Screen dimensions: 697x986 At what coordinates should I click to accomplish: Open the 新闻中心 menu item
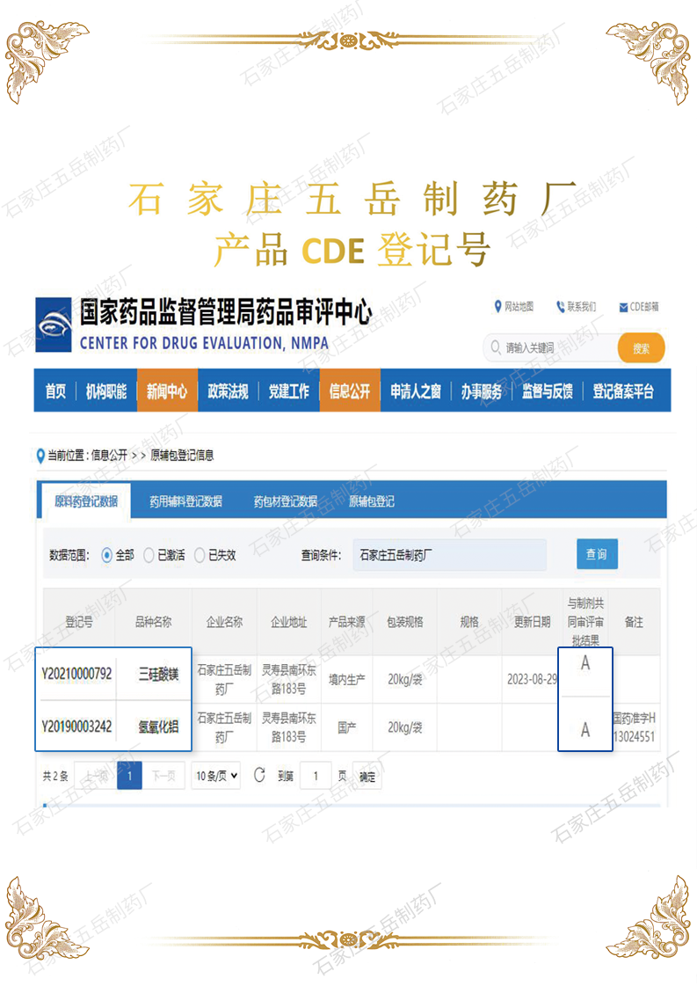(167, 391)
